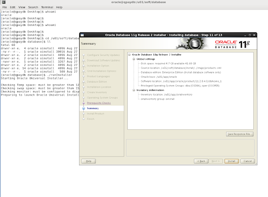
Task: Select Grid Installation Options step
Action: pyautogui.click(x=101, y=71)
